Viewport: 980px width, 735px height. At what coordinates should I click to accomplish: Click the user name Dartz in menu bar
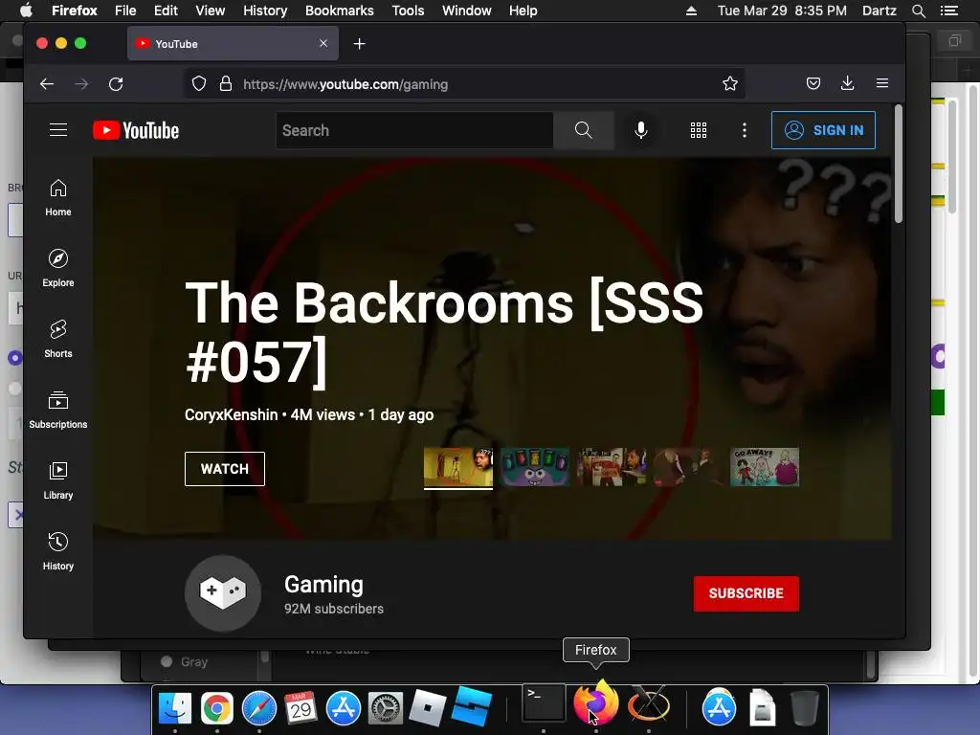879,11
